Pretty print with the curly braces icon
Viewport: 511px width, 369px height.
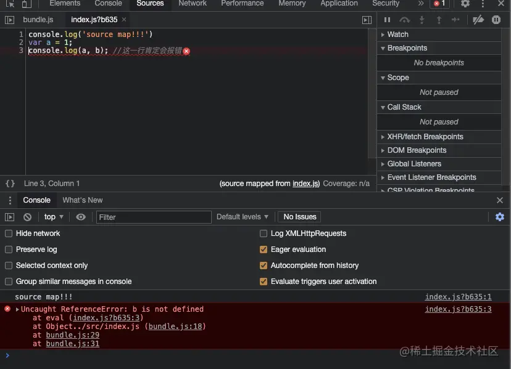click(10, 184)
